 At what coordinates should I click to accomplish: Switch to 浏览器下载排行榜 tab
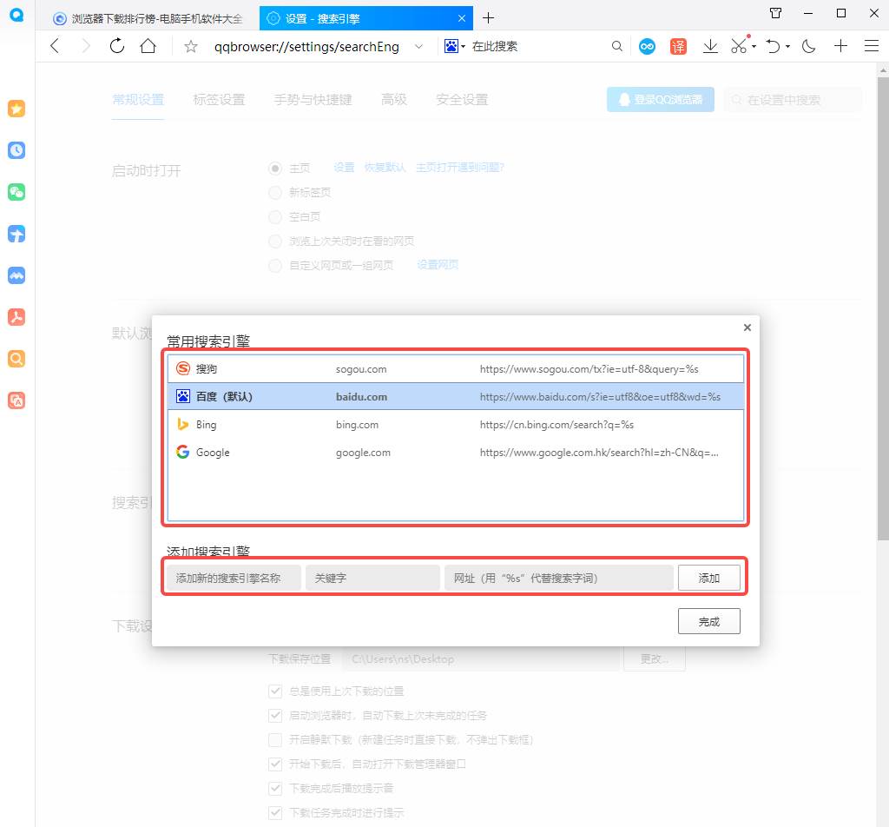click(148, 19)
